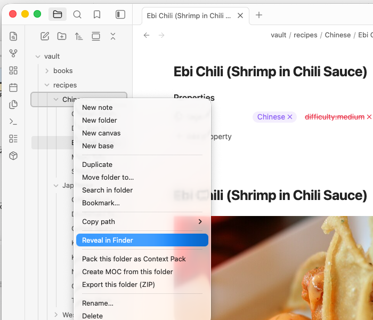Click the checklist ribbon icon
This screenshot has width=373, height=320.
point(13,139)
